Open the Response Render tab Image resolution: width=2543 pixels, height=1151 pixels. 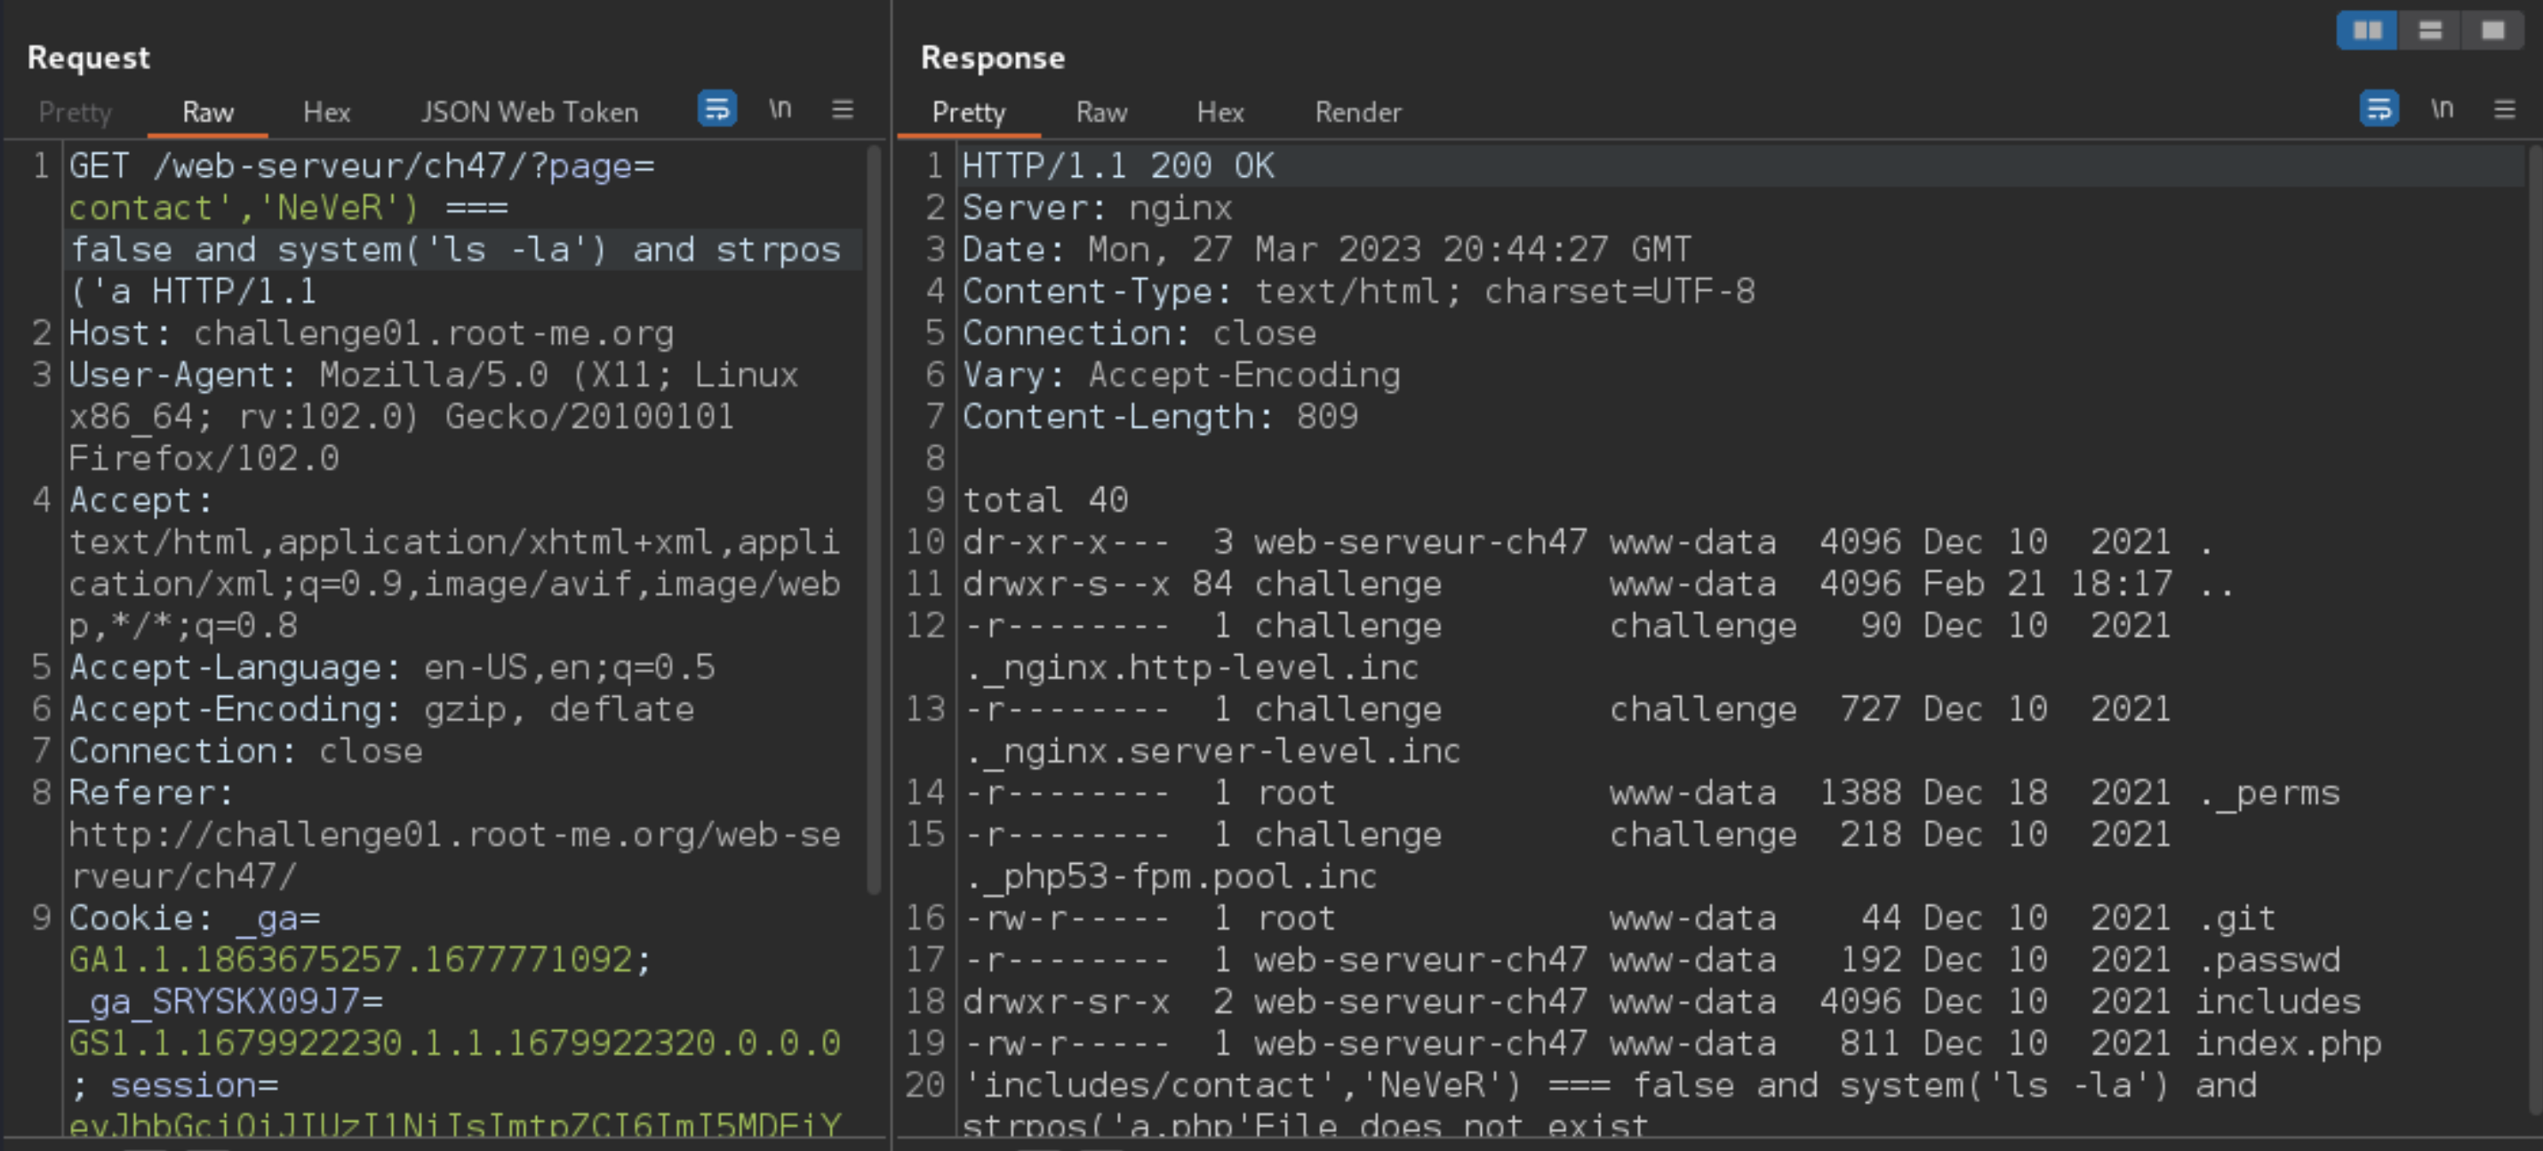(1358, 113)
